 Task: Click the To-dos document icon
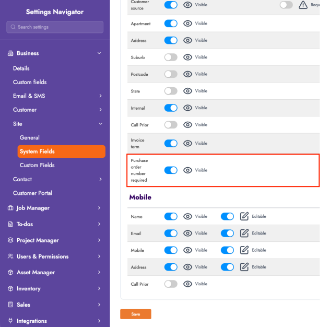point(10,224)
